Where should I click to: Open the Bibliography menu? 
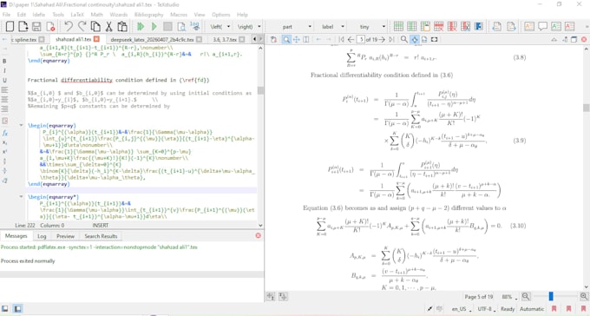pyautogui.click(x=148, y=15)
